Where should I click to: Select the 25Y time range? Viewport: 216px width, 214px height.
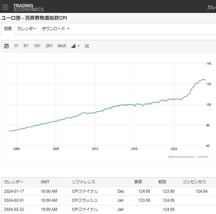[x=49, y=46]
